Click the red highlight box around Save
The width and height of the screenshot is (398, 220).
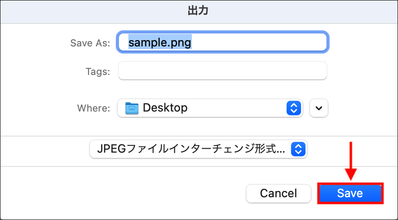[350, 193]
